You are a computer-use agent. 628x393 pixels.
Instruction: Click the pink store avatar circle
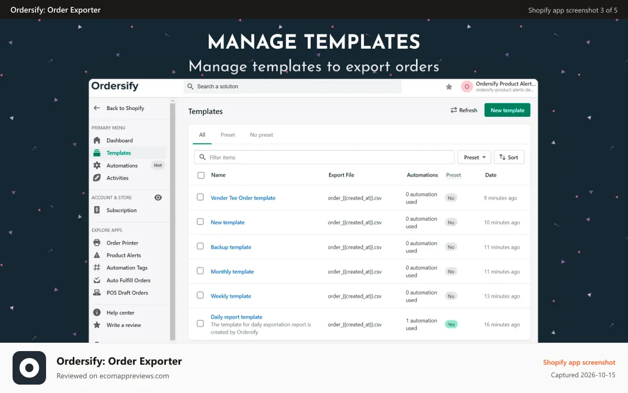point(467,87)
